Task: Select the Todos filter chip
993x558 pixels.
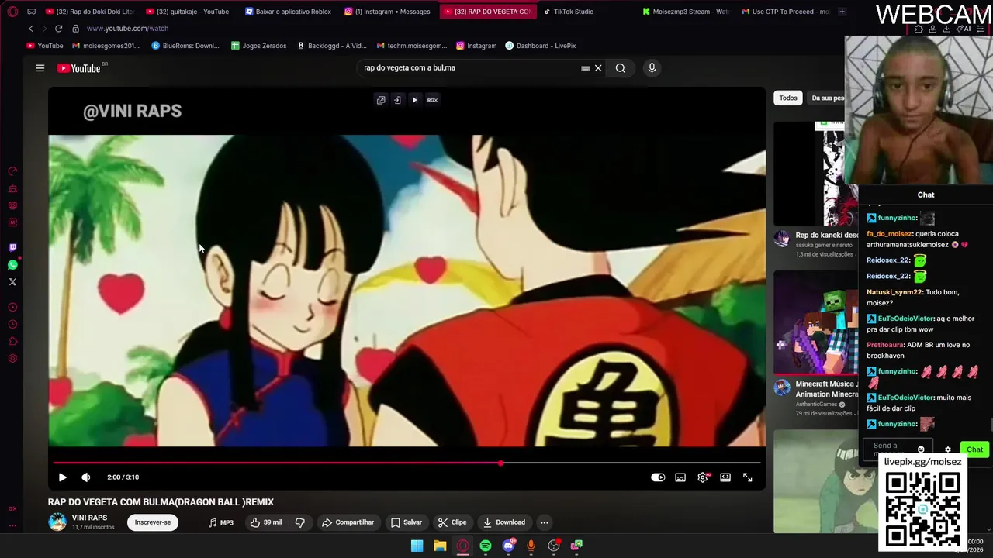Action: (x=788, y=98)
